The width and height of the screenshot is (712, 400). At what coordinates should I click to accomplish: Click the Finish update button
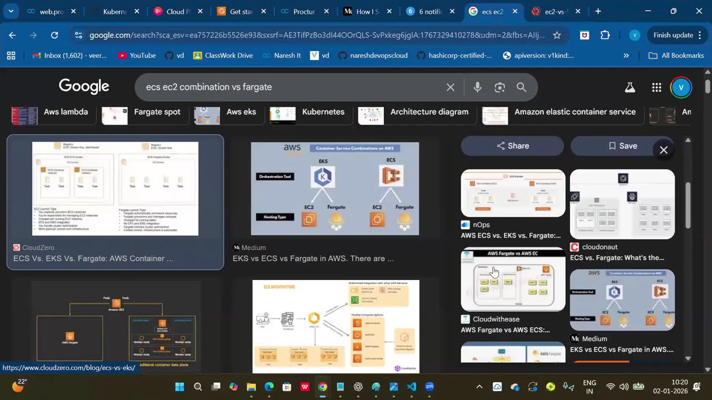click(x=673, y=35)
